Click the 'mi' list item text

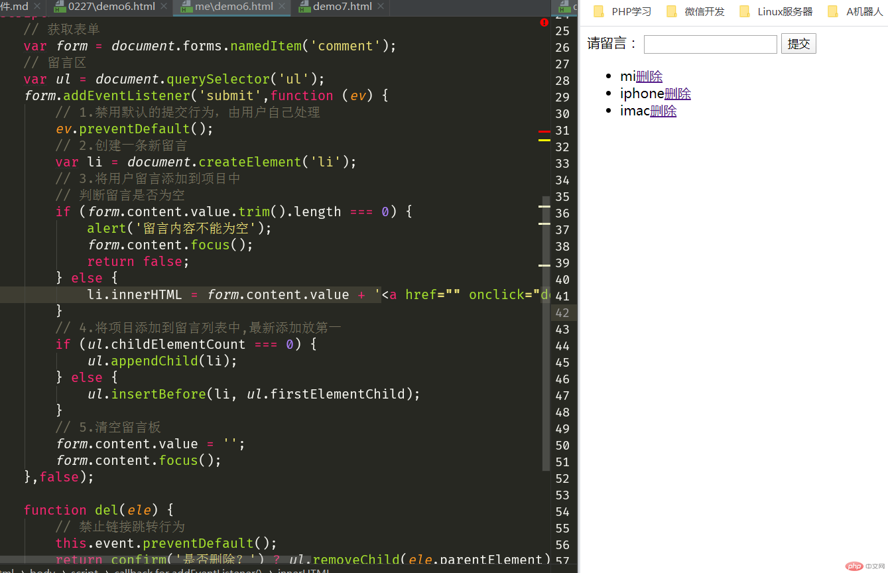point(628,77)
